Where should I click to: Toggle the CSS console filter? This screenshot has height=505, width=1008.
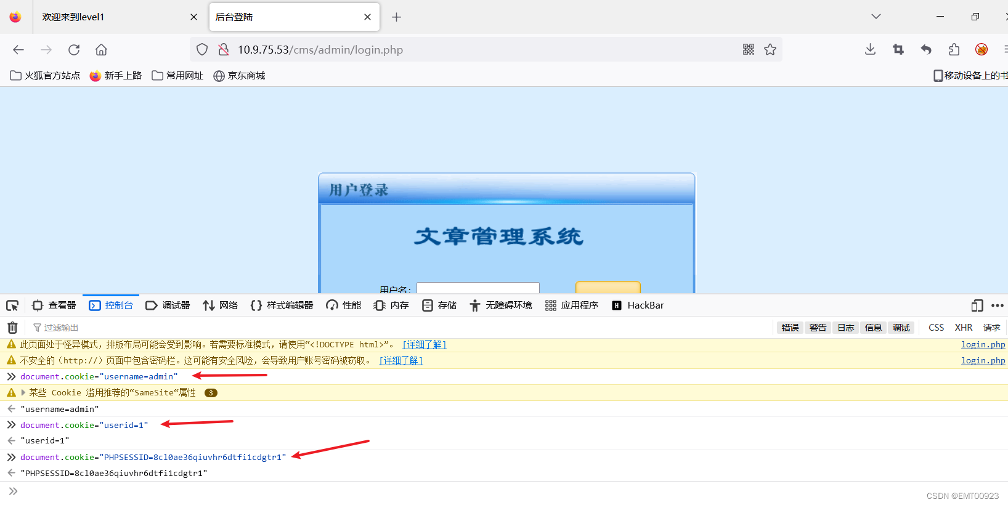coord(937,328)
